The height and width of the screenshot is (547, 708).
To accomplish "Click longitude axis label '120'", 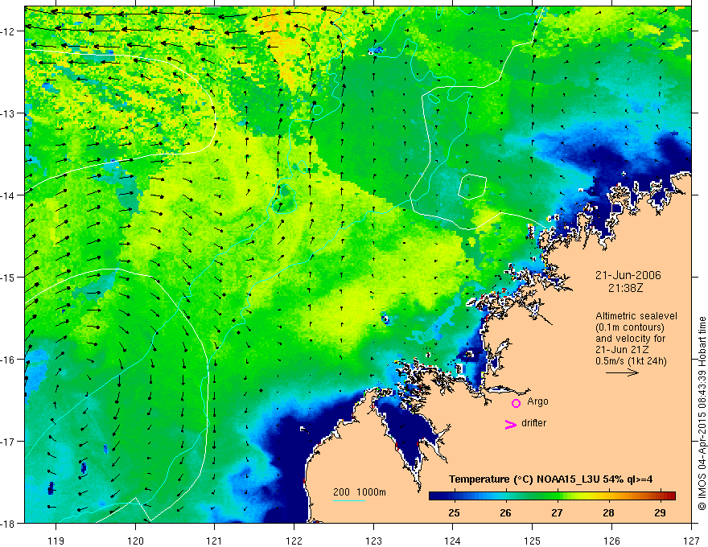I will (135, 541).
